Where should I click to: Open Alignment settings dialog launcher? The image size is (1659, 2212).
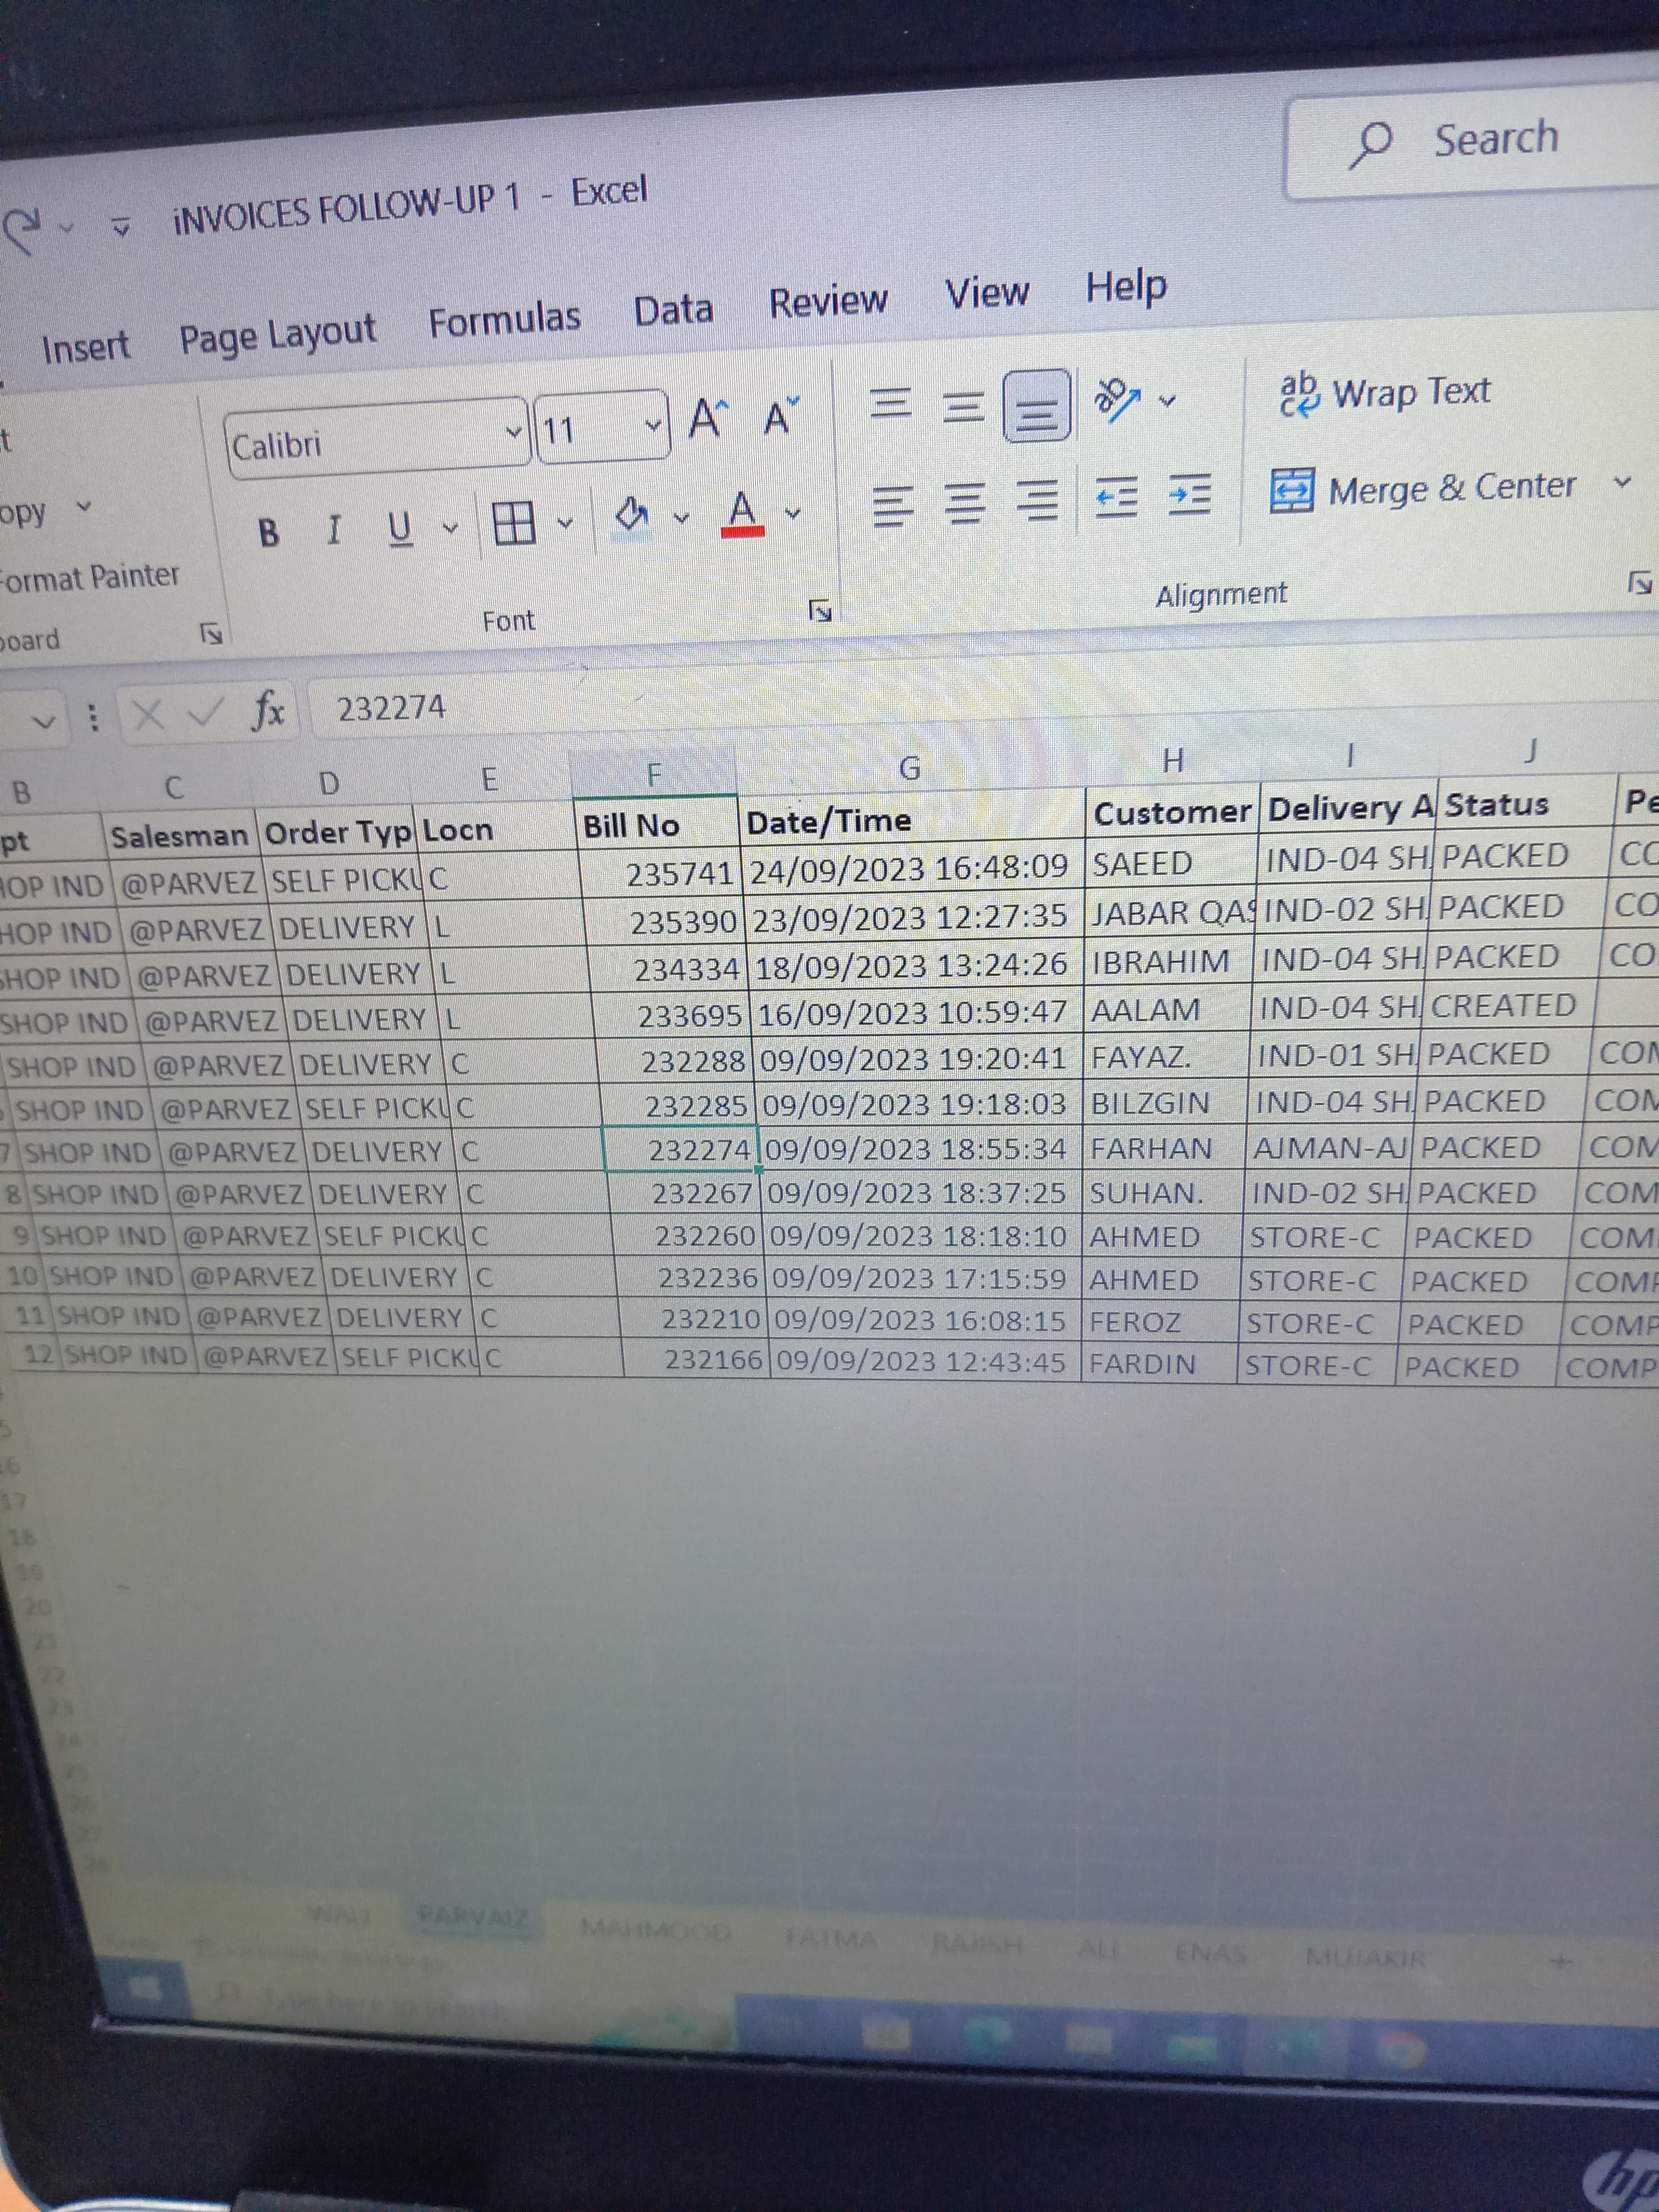pyautogui.click(x=1640, y=582)
